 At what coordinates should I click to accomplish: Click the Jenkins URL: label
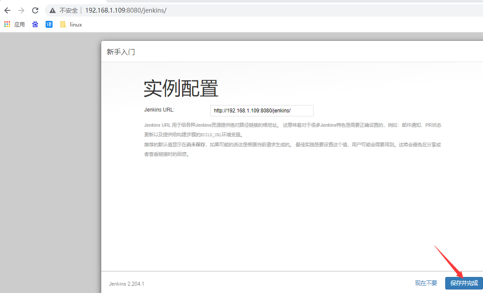pyautogui.click(x=159, y=110)
